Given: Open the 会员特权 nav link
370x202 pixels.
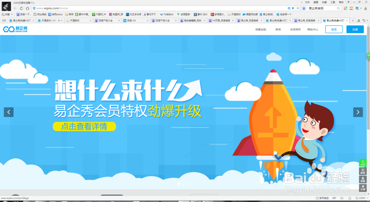Looking at the screenshot, I should (295, 30).
